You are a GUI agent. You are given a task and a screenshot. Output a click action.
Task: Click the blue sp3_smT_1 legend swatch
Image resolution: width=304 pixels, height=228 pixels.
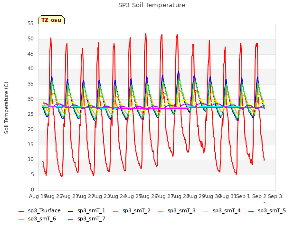click(71, 211)
